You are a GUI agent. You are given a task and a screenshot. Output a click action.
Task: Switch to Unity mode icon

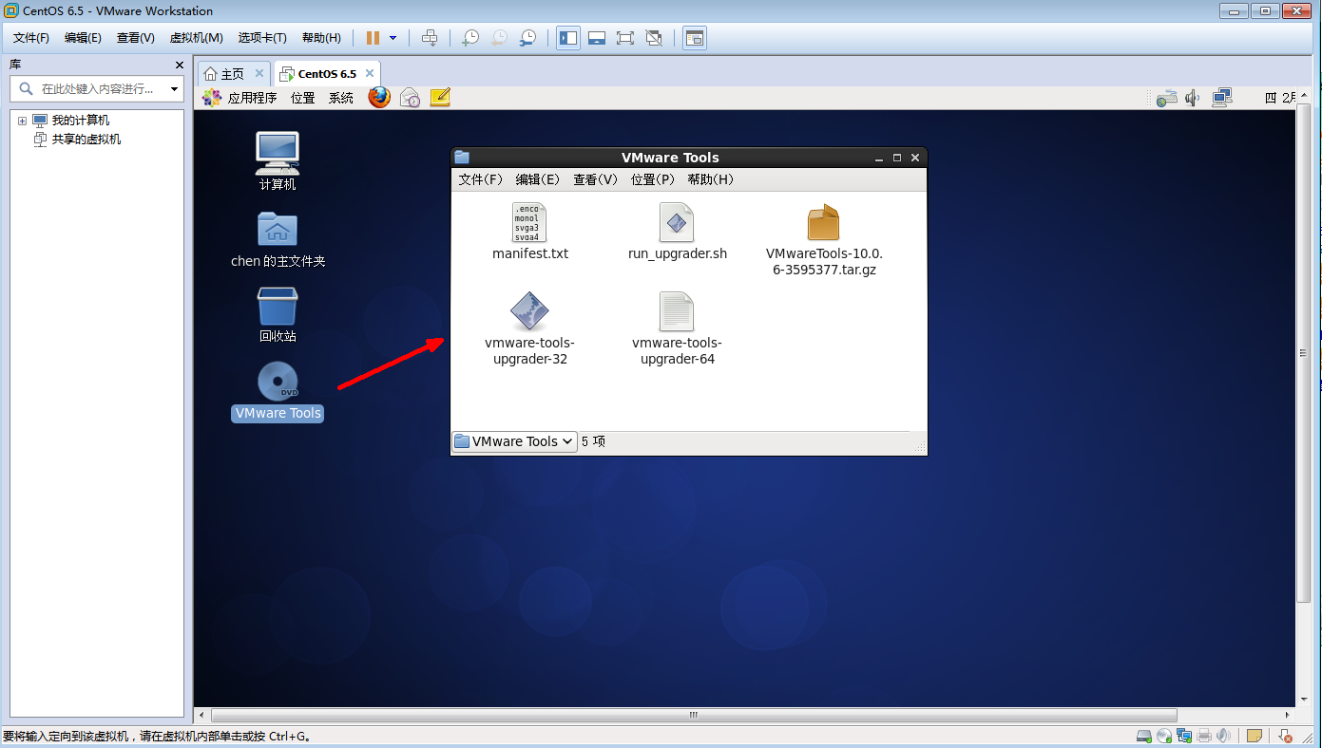point(654,38)
